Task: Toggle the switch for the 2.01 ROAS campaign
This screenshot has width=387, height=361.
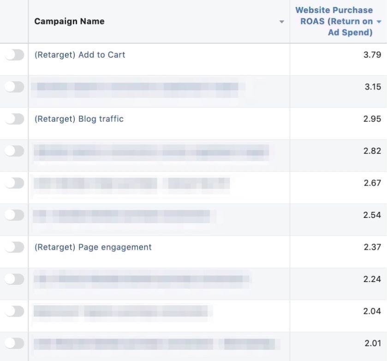Action: [14, 343]
